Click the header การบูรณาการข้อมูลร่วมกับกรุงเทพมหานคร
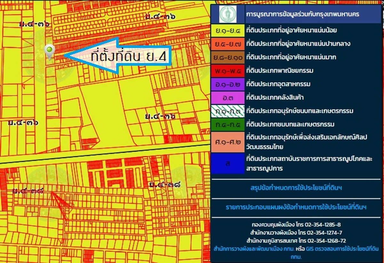The image size is (384, 263). [x=302, y=14]
